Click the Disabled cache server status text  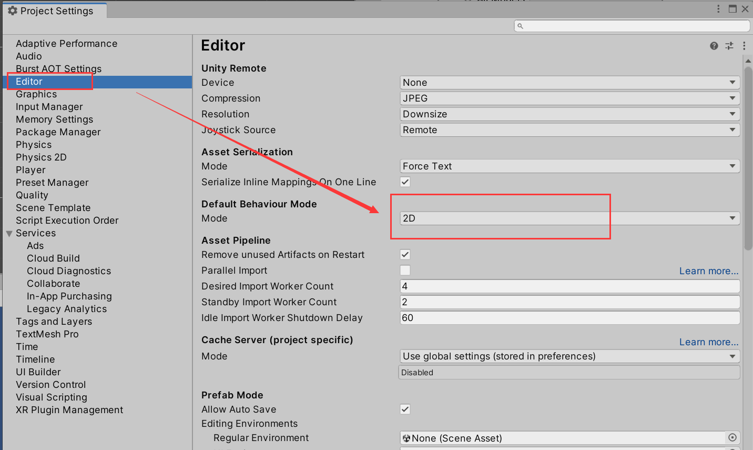click(x=417, y=373)
